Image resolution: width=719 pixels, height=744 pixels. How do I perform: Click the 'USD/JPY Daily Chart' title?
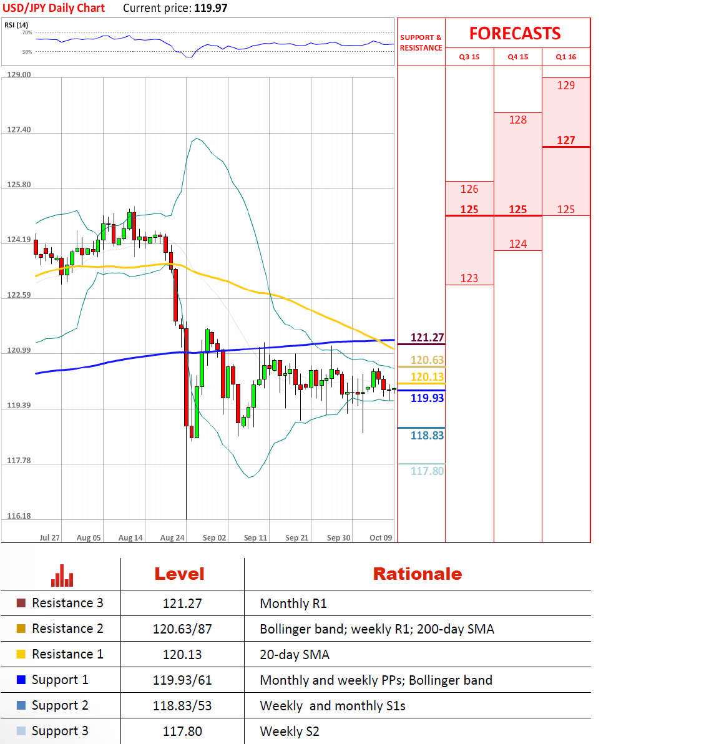click(54, 8)
